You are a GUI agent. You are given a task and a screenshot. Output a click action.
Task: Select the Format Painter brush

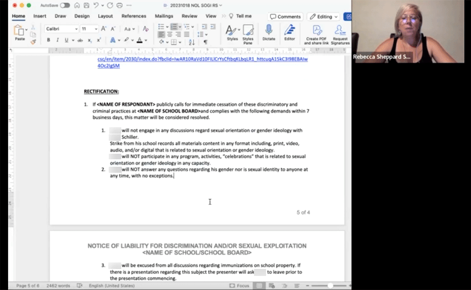pyautogui.click(x=33, y=42)
